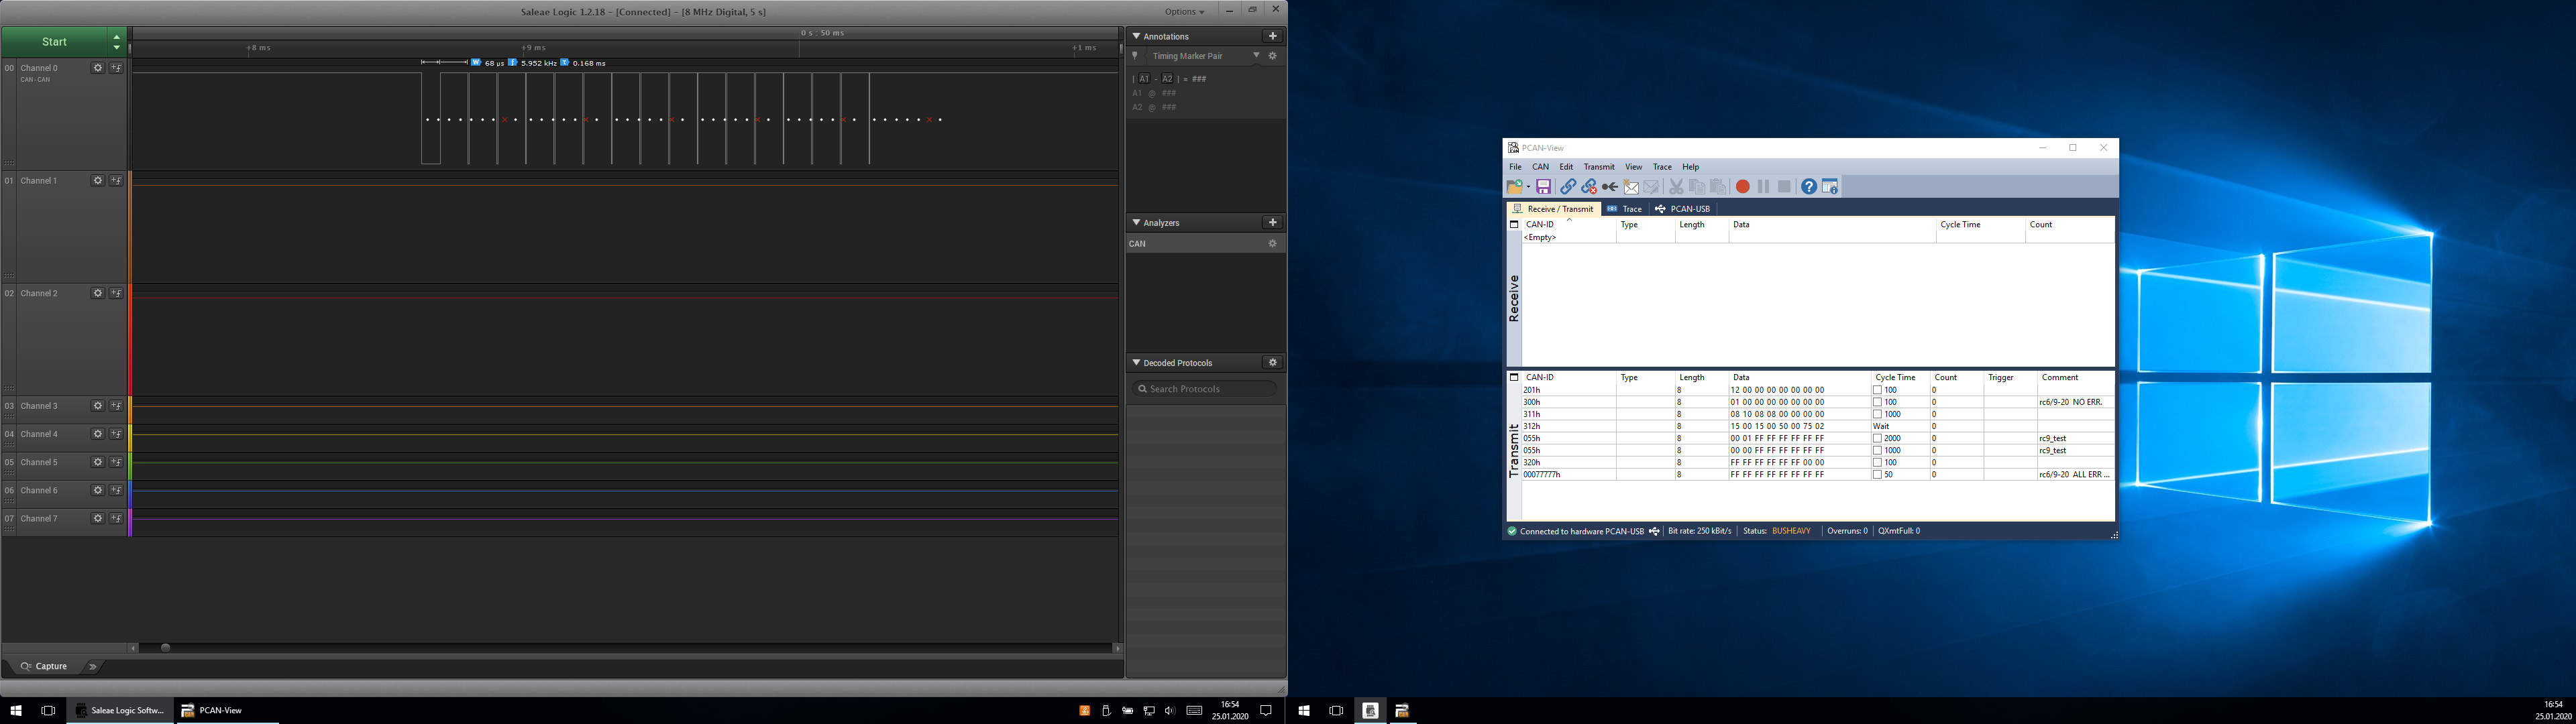Screen dimensions: 2576x724
Task: Toggle cycle time checkbox for 311h message
Action: pyautogui.click(x=1877, y=414)
